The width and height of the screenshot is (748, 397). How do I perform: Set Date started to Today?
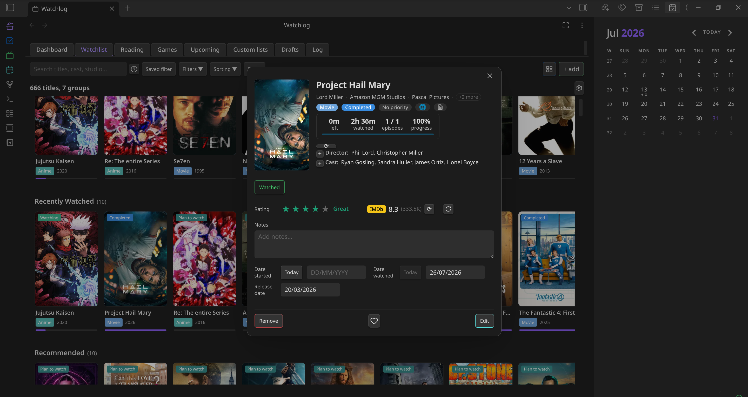point(291,272)
